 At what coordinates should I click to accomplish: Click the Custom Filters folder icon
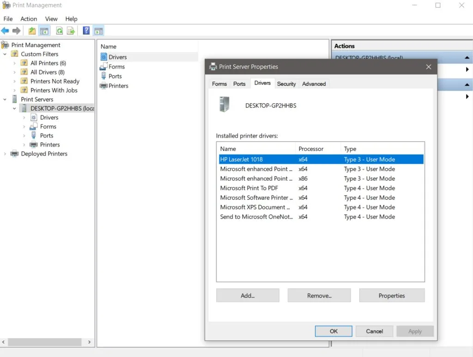[14, 54]
